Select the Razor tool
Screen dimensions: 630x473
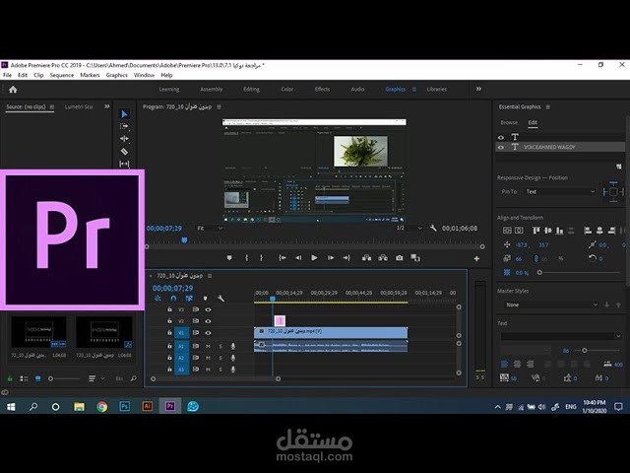click(125, 151)
